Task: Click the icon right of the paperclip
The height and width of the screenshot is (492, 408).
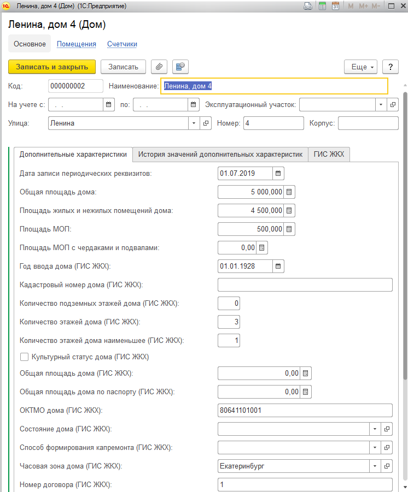Action: 180,67
